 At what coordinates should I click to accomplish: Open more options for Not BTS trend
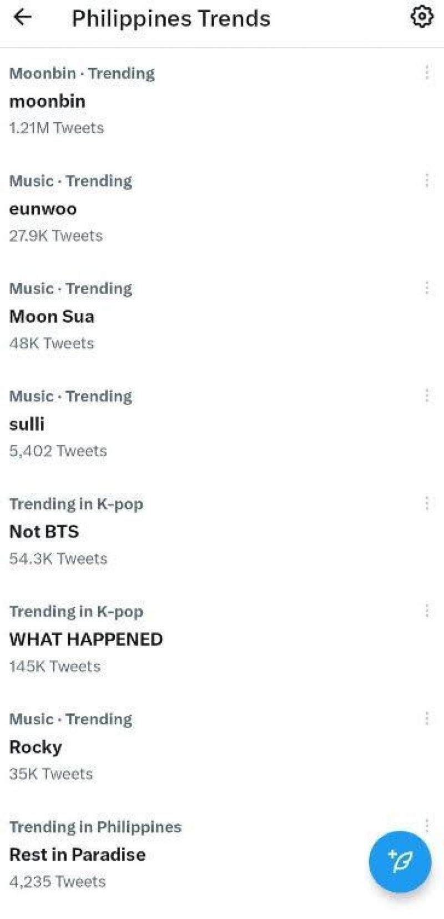coord(426,503)
